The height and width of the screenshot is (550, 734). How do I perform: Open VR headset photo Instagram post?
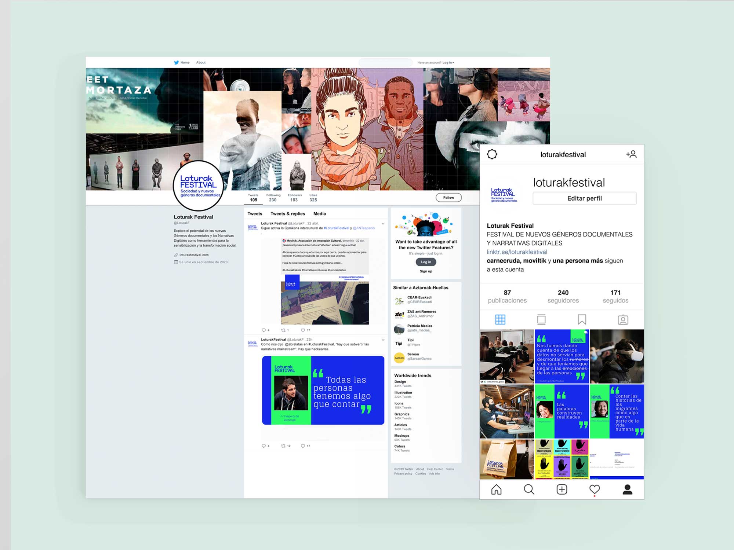[617, 356]
